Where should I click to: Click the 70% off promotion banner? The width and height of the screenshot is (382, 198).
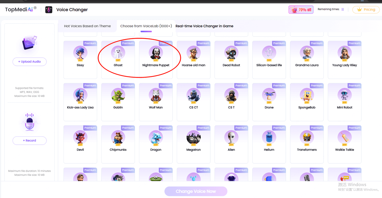pos(301,10)
